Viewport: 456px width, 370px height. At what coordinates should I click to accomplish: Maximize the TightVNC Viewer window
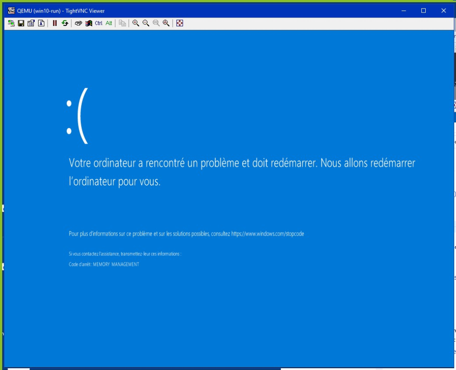tap(423, 11)
